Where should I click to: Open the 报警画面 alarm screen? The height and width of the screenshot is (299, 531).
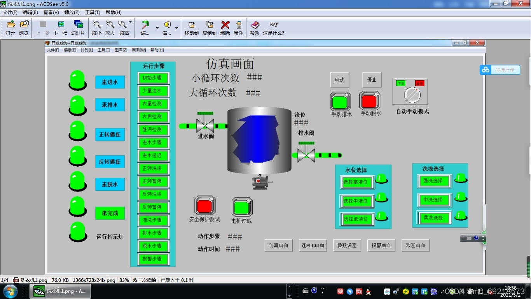381,245
